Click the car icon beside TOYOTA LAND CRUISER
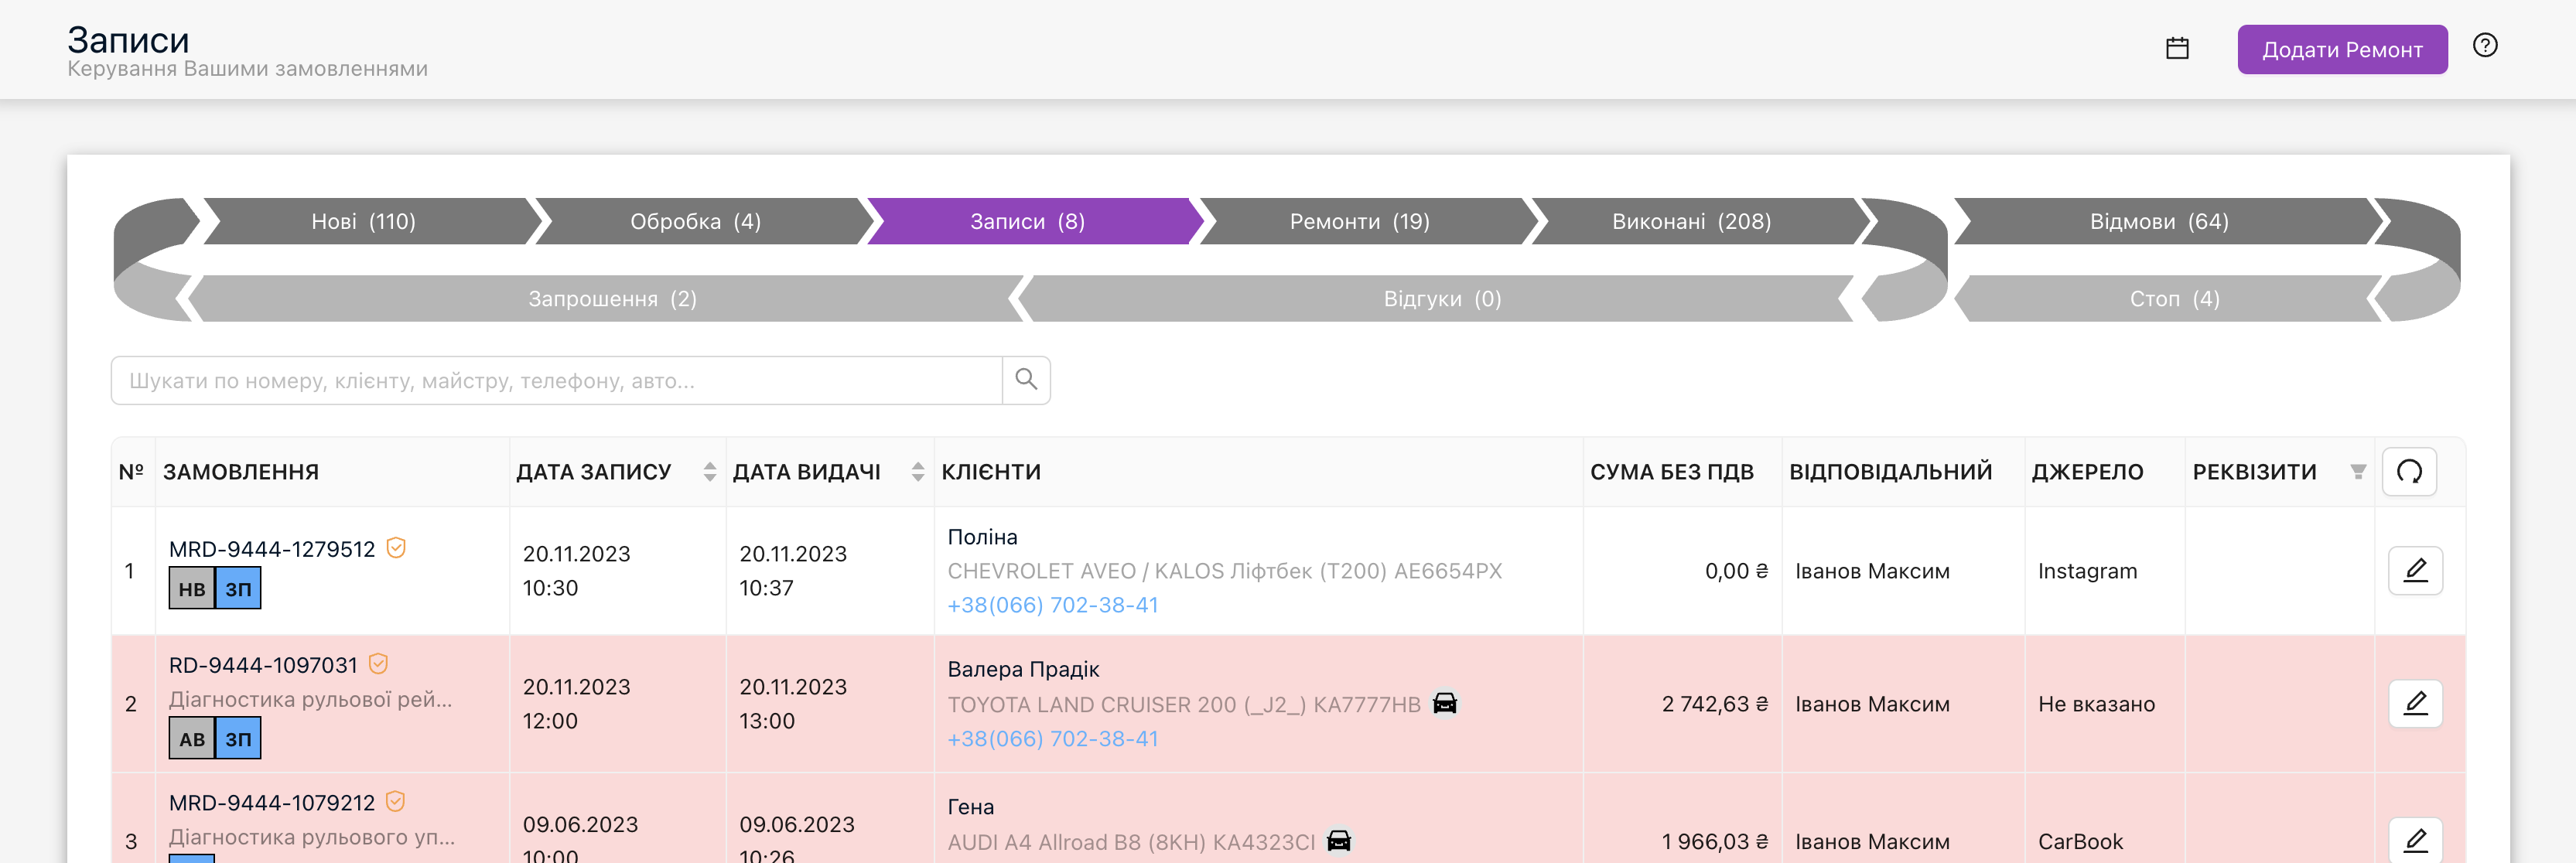Image resolution: width=2576 pixels, height=863 pixels. (1444, 703)
